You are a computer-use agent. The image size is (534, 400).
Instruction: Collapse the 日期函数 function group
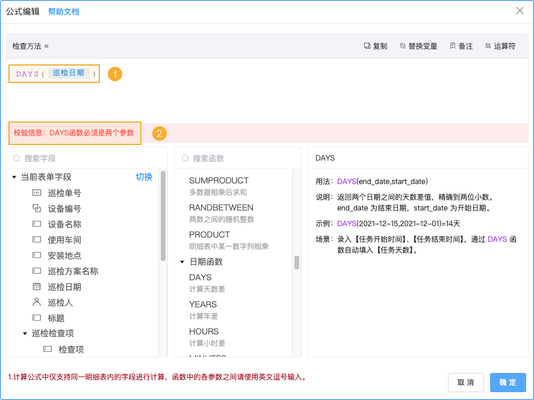183,262
